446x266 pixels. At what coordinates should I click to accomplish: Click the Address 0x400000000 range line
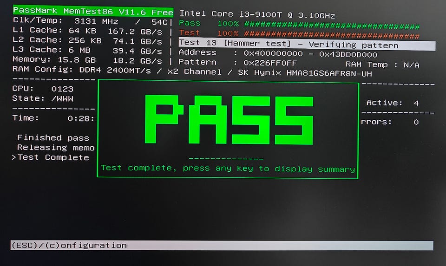pos(278,53)
